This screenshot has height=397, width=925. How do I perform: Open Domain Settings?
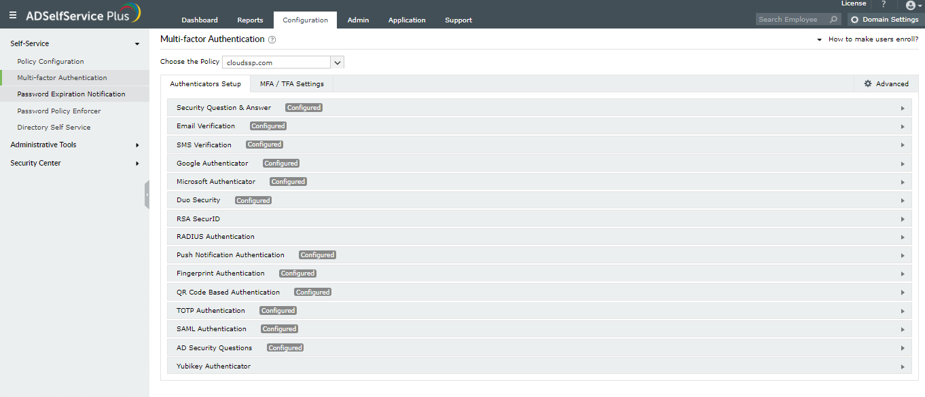click(884, 20)
